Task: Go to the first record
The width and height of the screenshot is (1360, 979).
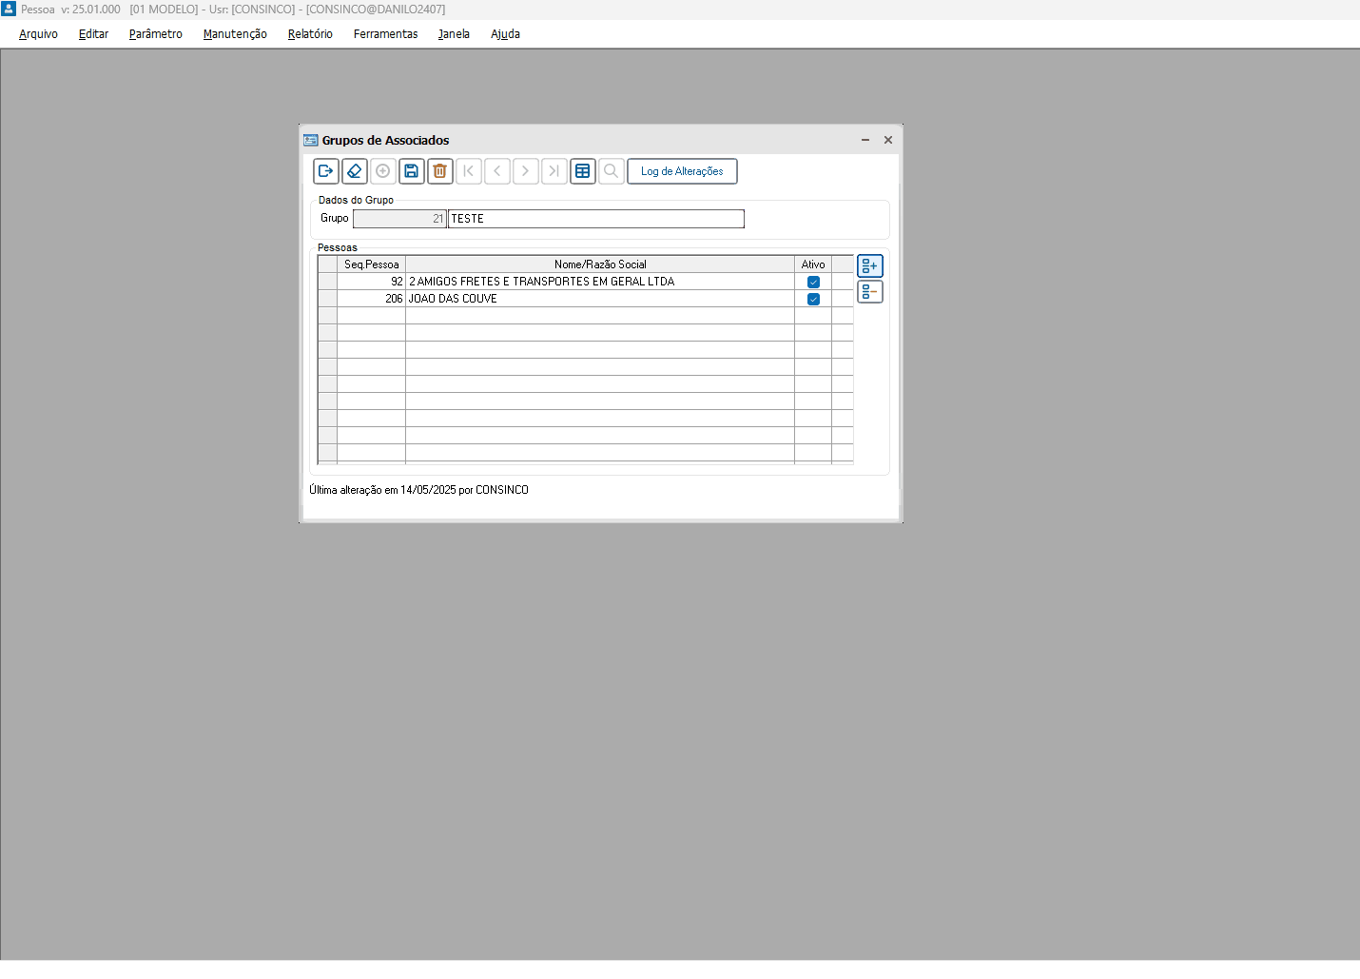Action: pos(469,171)
